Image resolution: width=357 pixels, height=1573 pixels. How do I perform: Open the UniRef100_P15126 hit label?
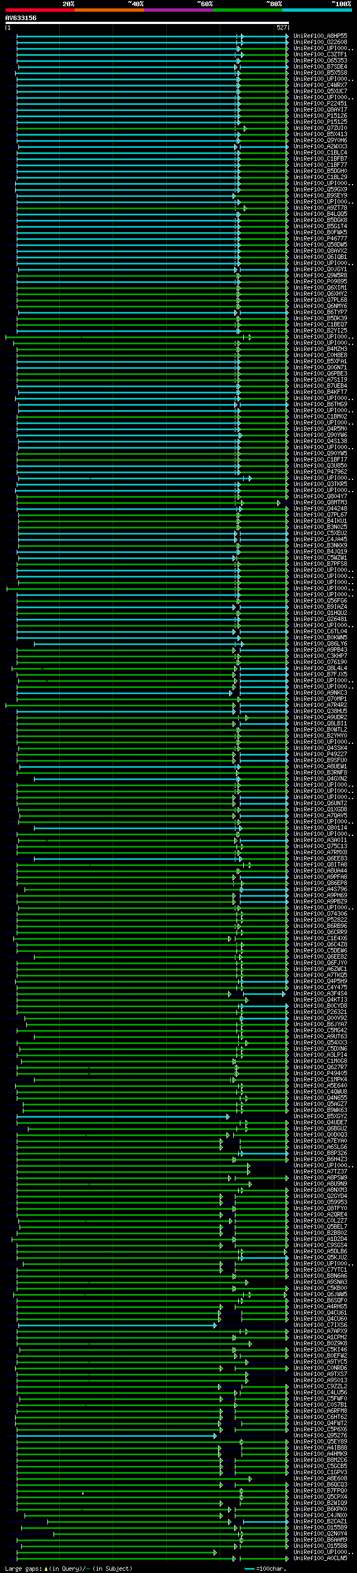click(x=320, y=116)
